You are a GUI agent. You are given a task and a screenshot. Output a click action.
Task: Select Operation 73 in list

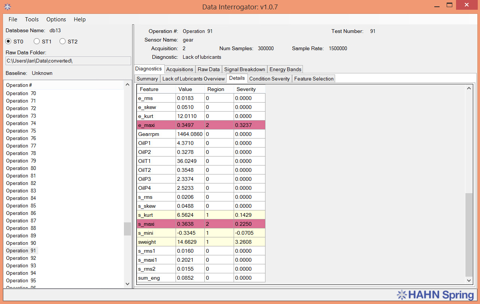tap(21, 116)
